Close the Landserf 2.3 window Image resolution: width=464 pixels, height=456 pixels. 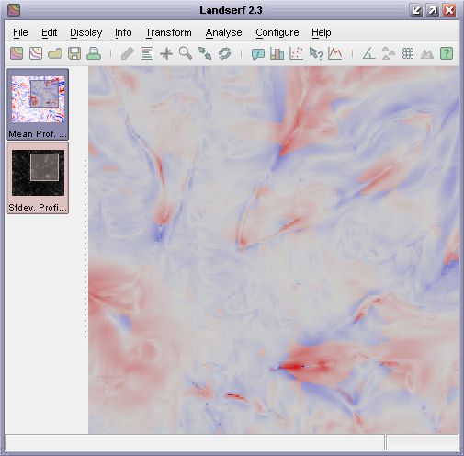click(449, 10)
